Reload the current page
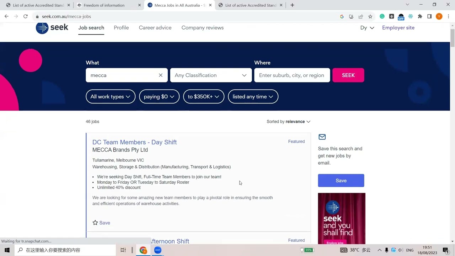This screenshot has width=455, height=256. point(26,16)
